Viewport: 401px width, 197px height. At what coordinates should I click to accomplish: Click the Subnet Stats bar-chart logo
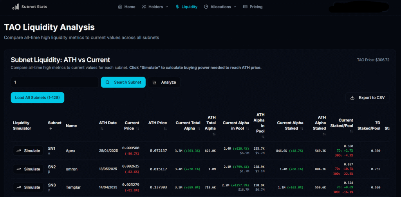[x=16, y=7]
